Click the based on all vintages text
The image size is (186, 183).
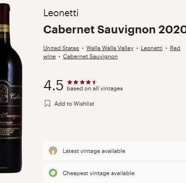[95, 88]
